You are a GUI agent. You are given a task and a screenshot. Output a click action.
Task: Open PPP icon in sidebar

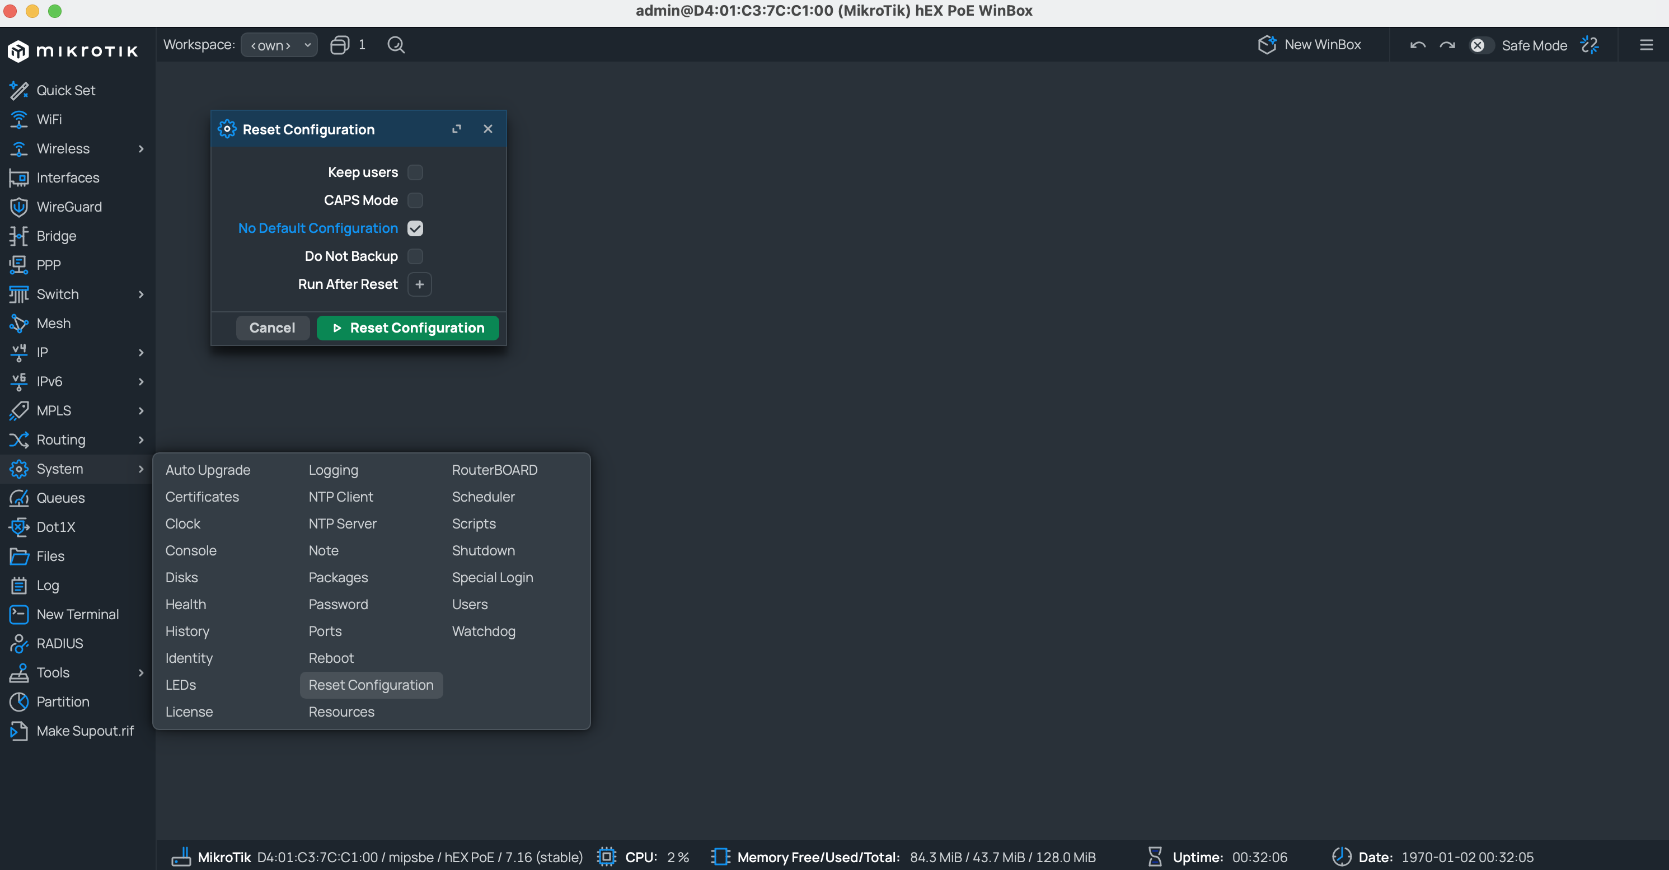click(19, 265)
